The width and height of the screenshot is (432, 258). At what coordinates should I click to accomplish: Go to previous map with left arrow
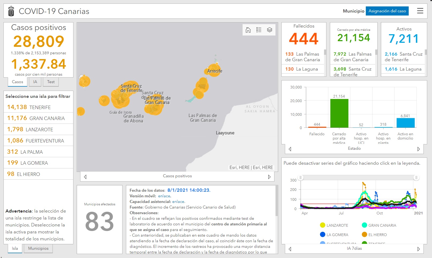tap(85, 177)
